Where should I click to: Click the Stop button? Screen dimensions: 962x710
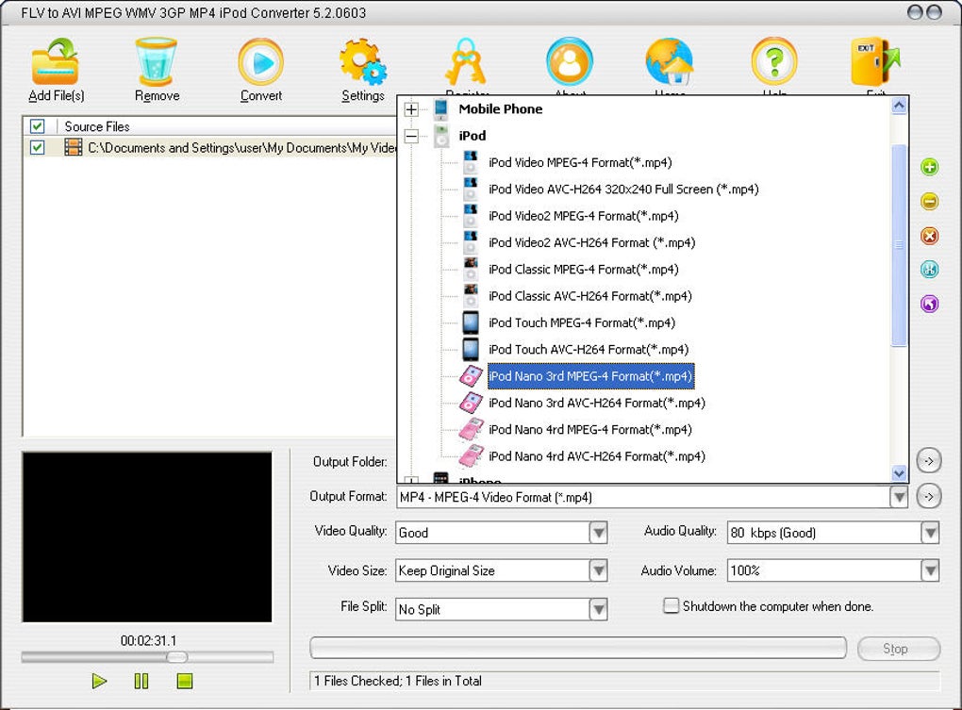[x=898, y=649]
